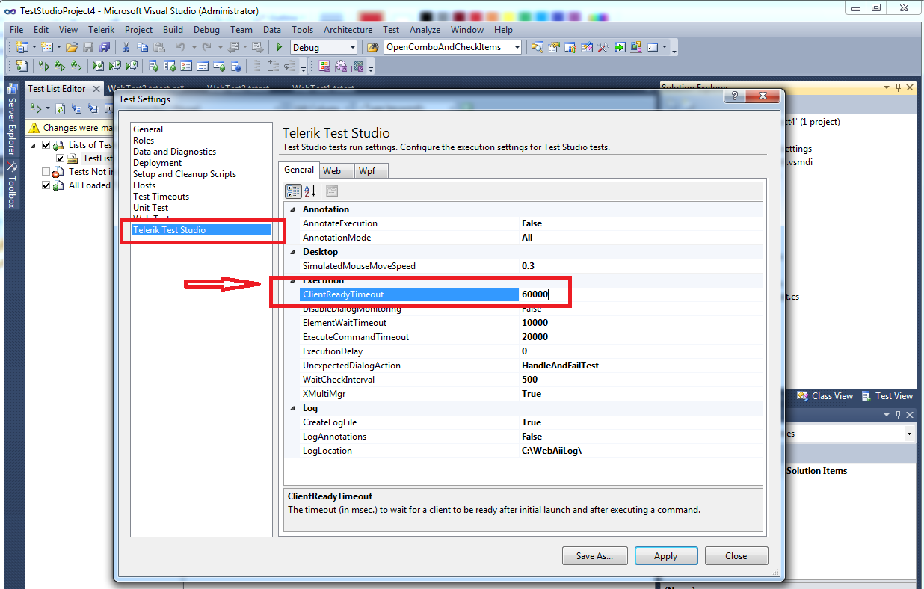Open the New Project dropdown arrow
The height and width of the screenshot is (589, 924).
point(34,47)
